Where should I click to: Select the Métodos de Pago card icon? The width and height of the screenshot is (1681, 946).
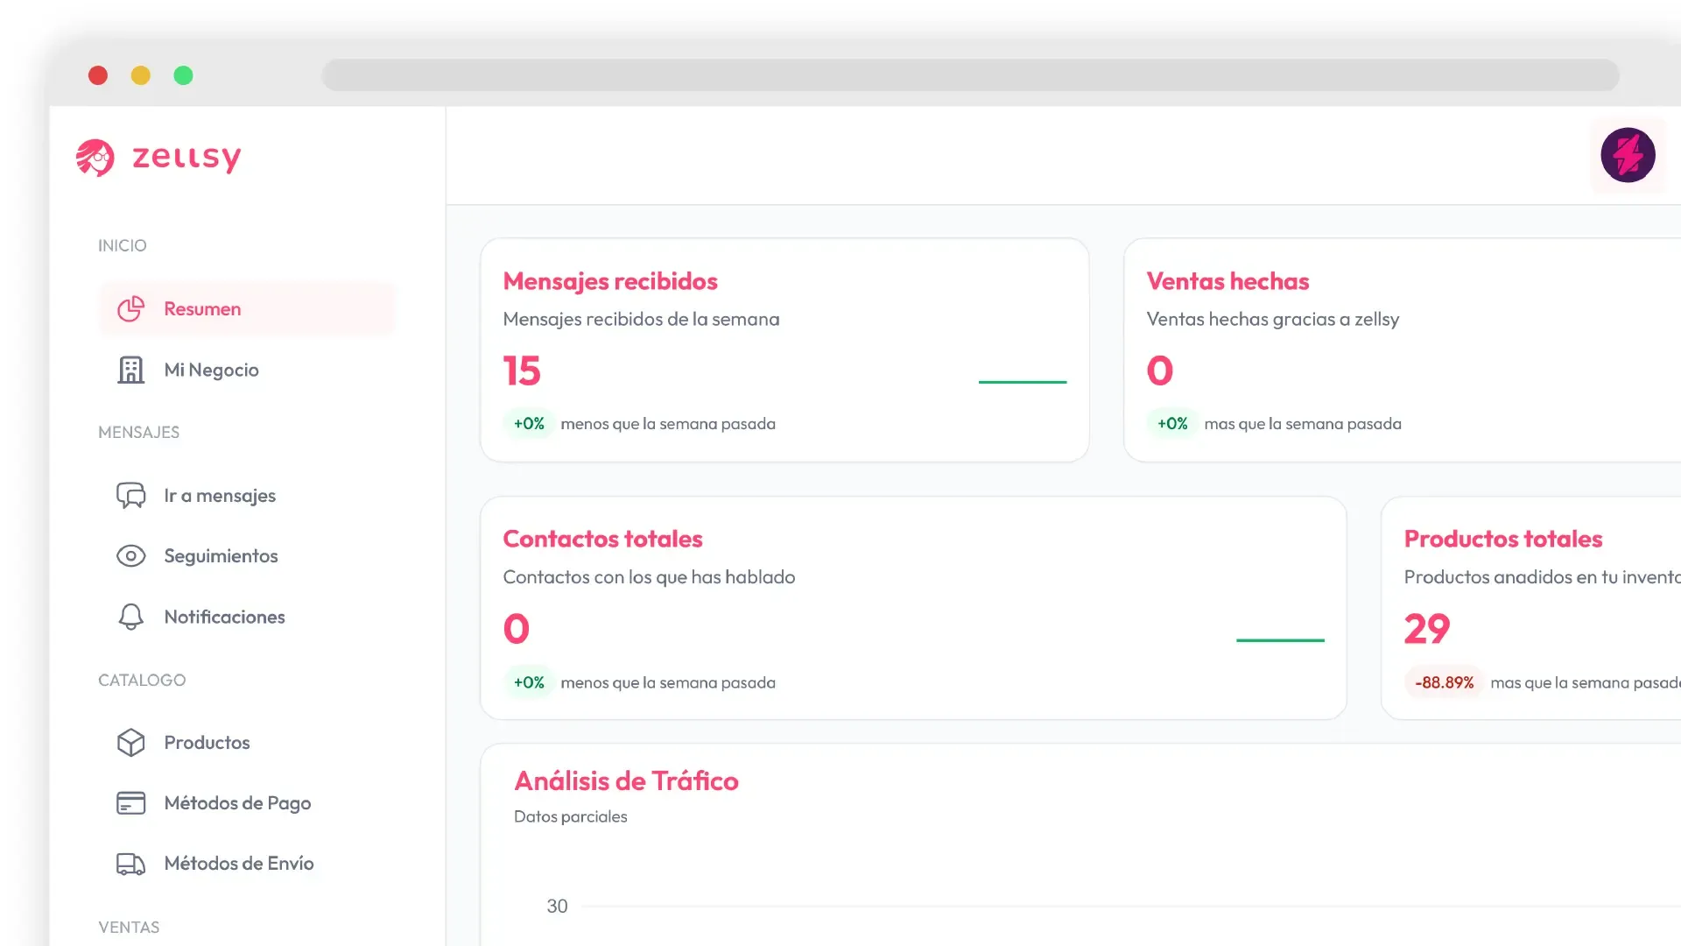pos(130,802)
